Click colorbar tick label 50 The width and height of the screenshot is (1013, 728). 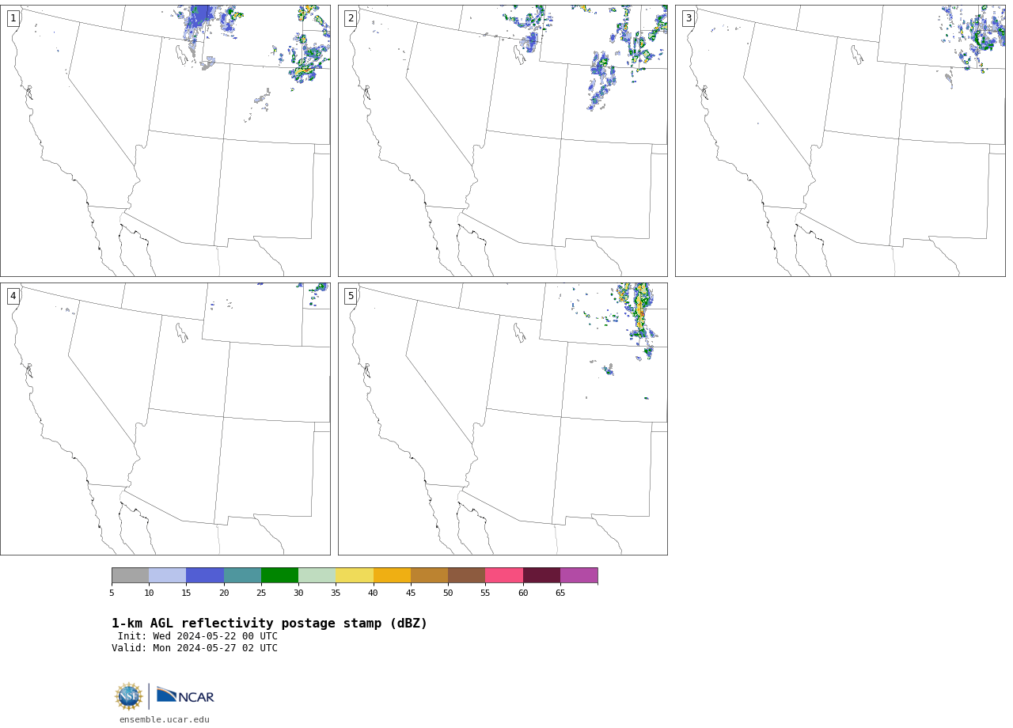pyautogui.click(x=448, y=593)
